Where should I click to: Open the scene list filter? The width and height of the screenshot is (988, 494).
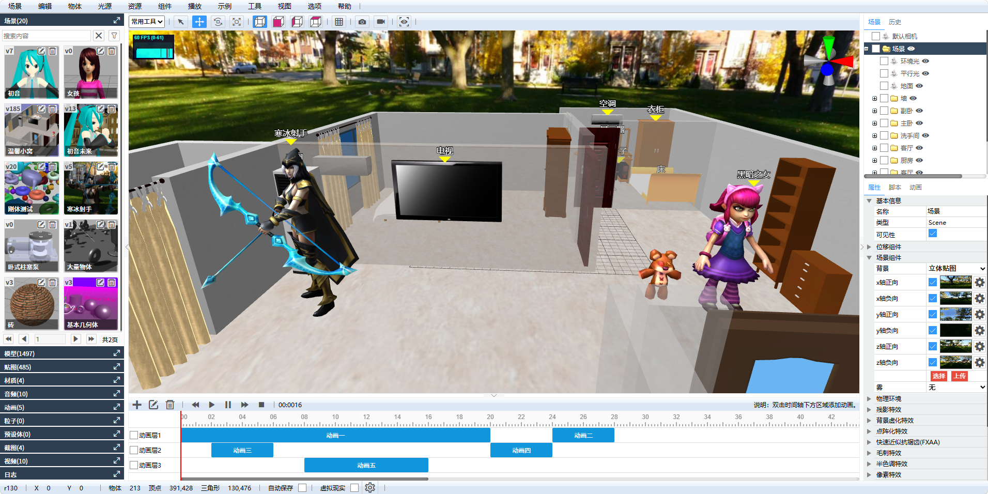pos(114,36)
